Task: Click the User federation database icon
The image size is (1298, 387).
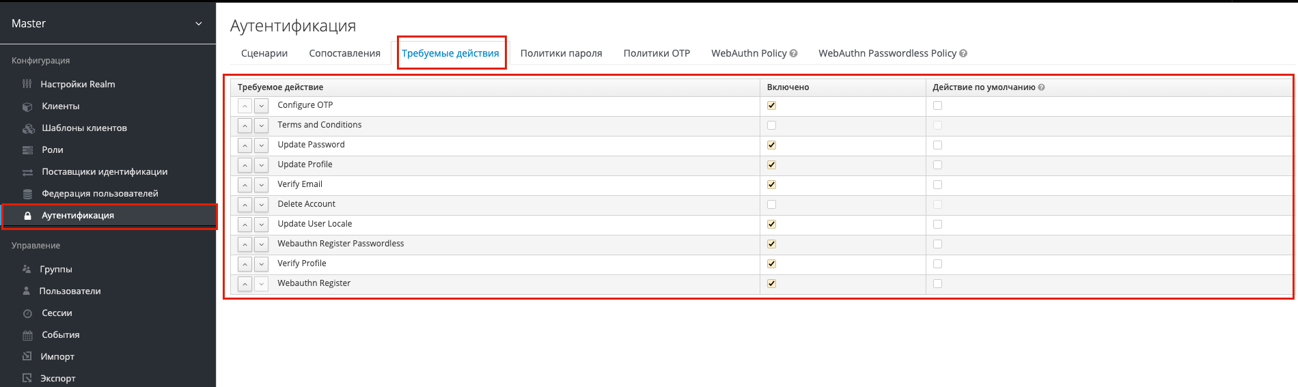Action: tap(27, 194)
